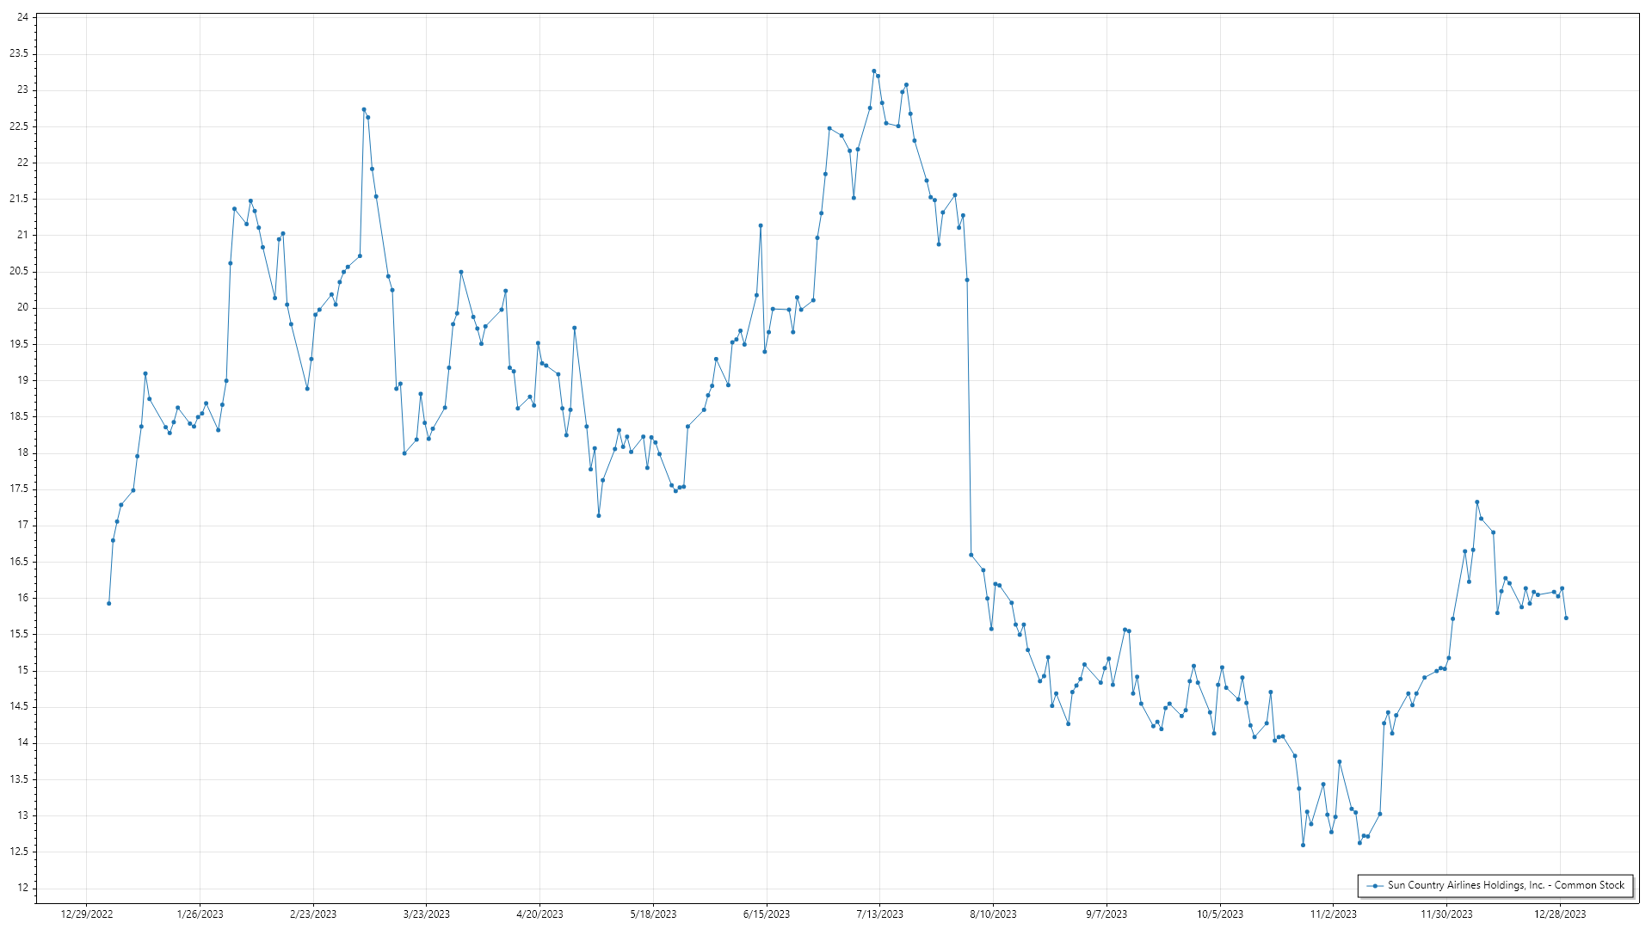Click the Sun Country Airlines legend label
Viewport: 1652px width, 929px height.
pyautogui.click(x=1506, y=885)
